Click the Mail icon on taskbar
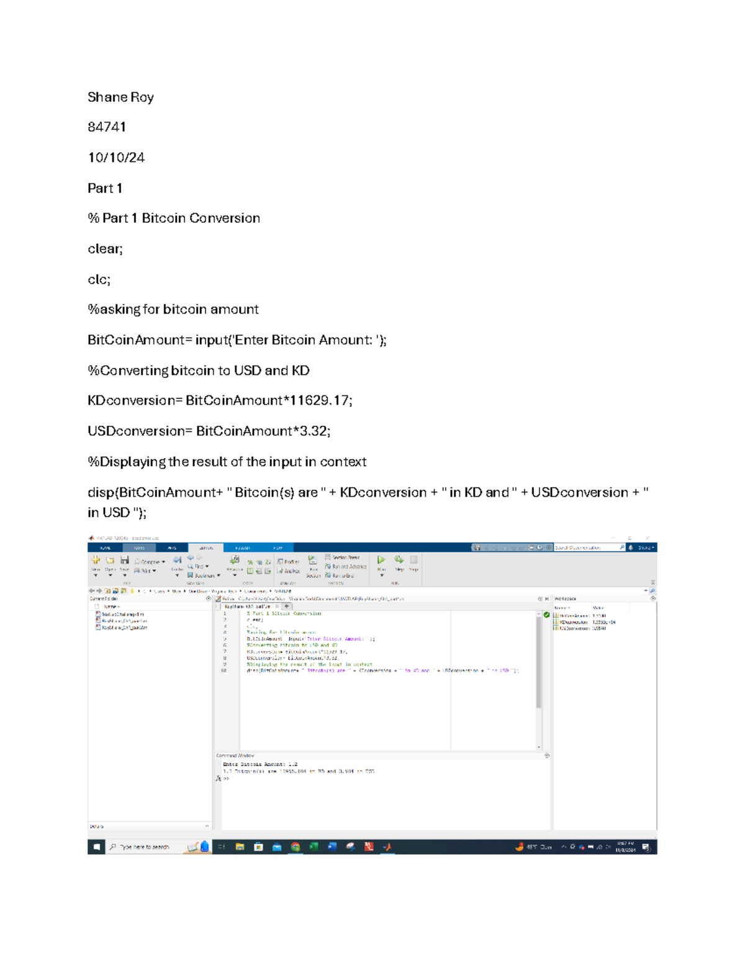745x964 pixels. point(277,847)
